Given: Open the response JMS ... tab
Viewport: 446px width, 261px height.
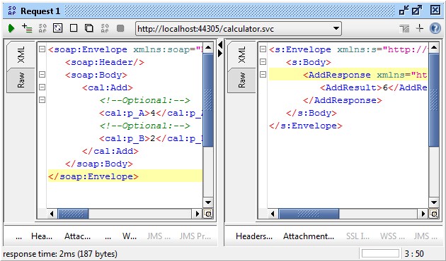Looking at the screenshot, I should tap(425, 236).
